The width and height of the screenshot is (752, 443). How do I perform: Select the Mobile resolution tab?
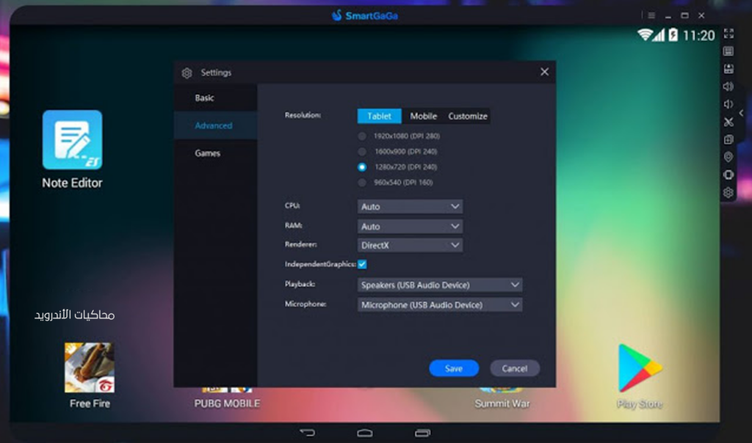tap(424, 116)
